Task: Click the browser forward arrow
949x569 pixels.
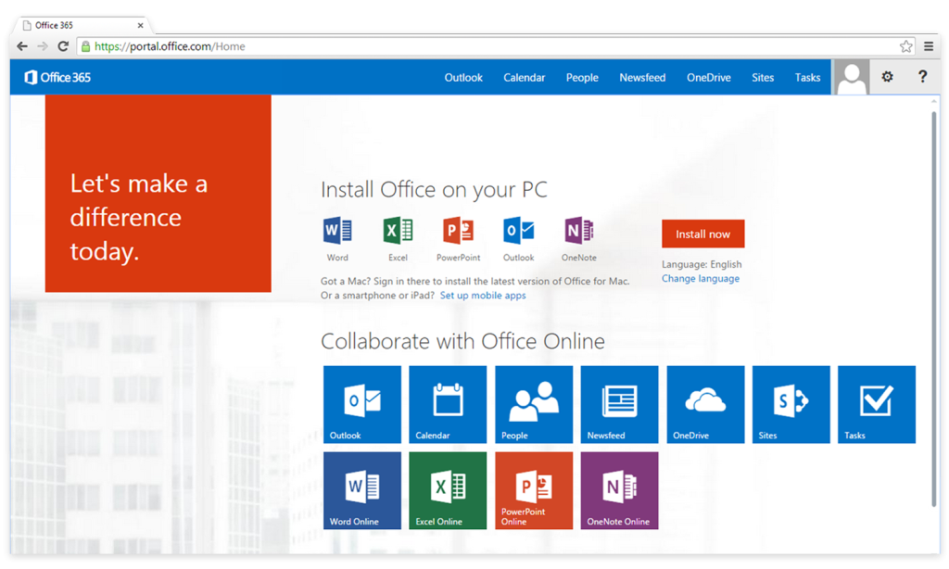Action: click(43, 46)
